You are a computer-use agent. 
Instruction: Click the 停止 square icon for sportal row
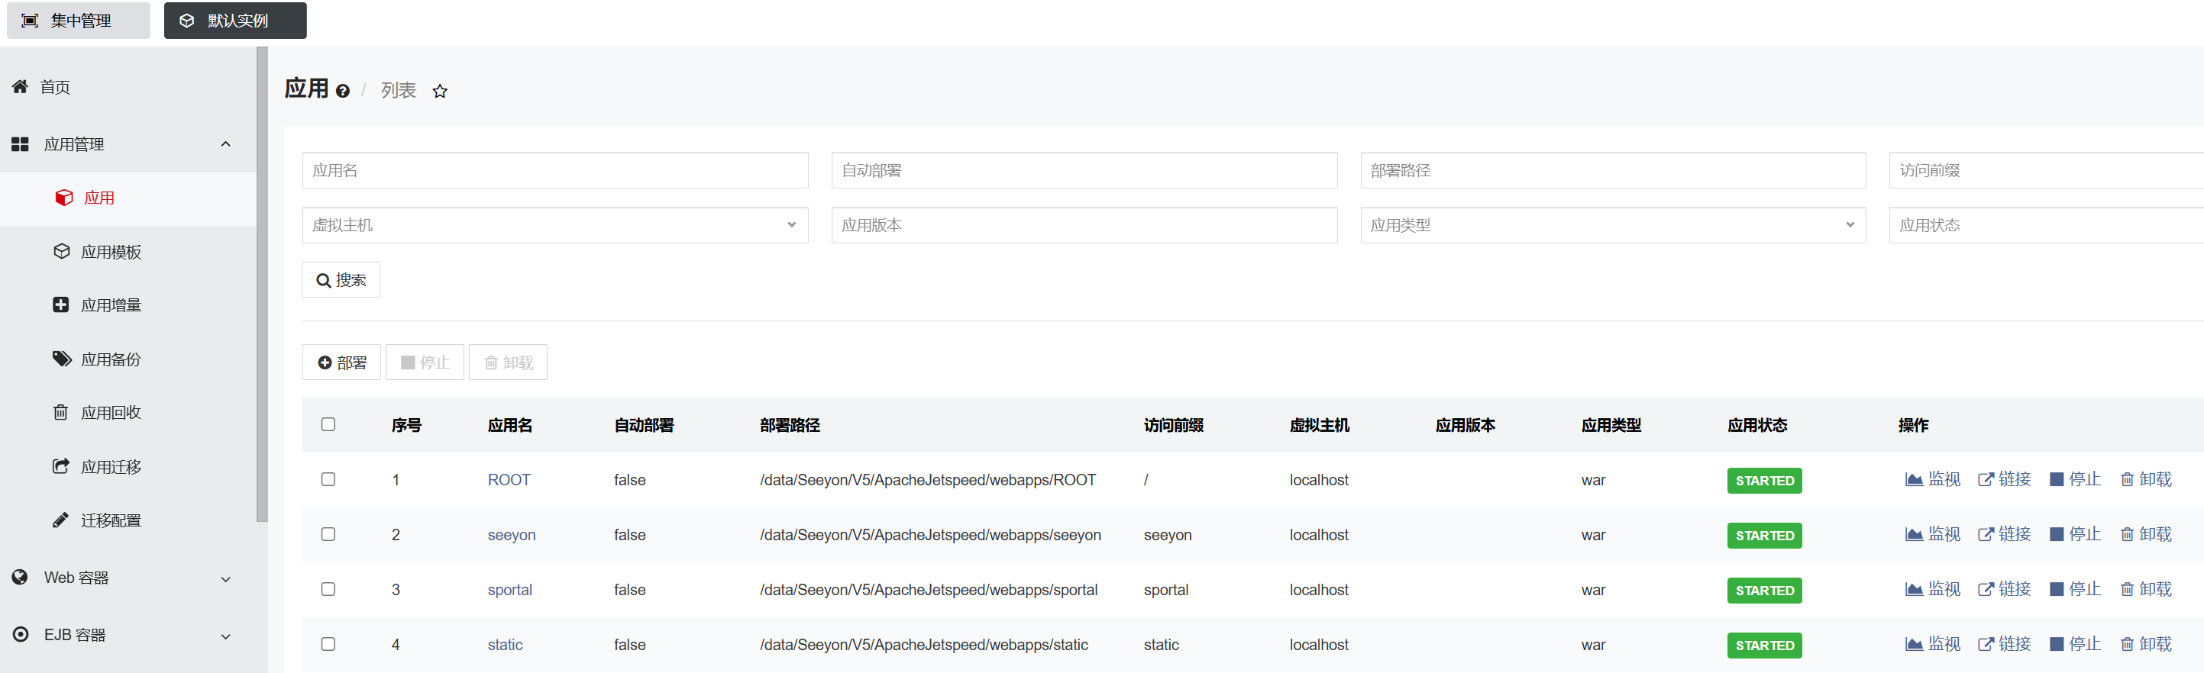[x=2057, y=589]
